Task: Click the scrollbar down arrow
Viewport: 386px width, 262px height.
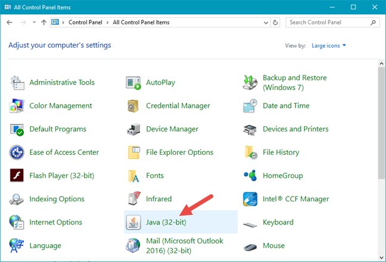Action: tap(381, 258)
